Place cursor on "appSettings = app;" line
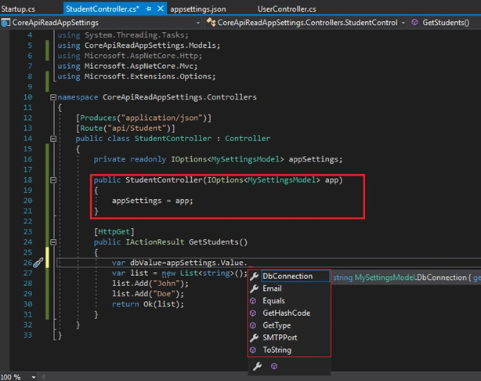Screen dimensions: 481x381 tap(153, 201)
